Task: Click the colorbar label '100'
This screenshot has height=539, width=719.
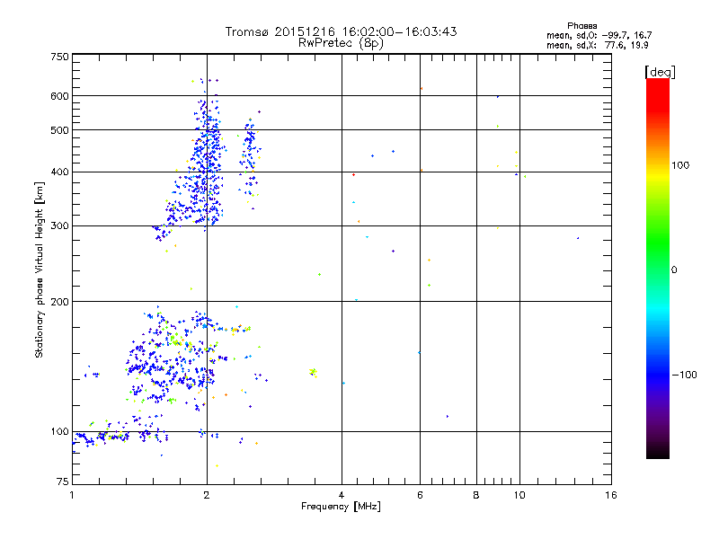Action: [680, 165]
